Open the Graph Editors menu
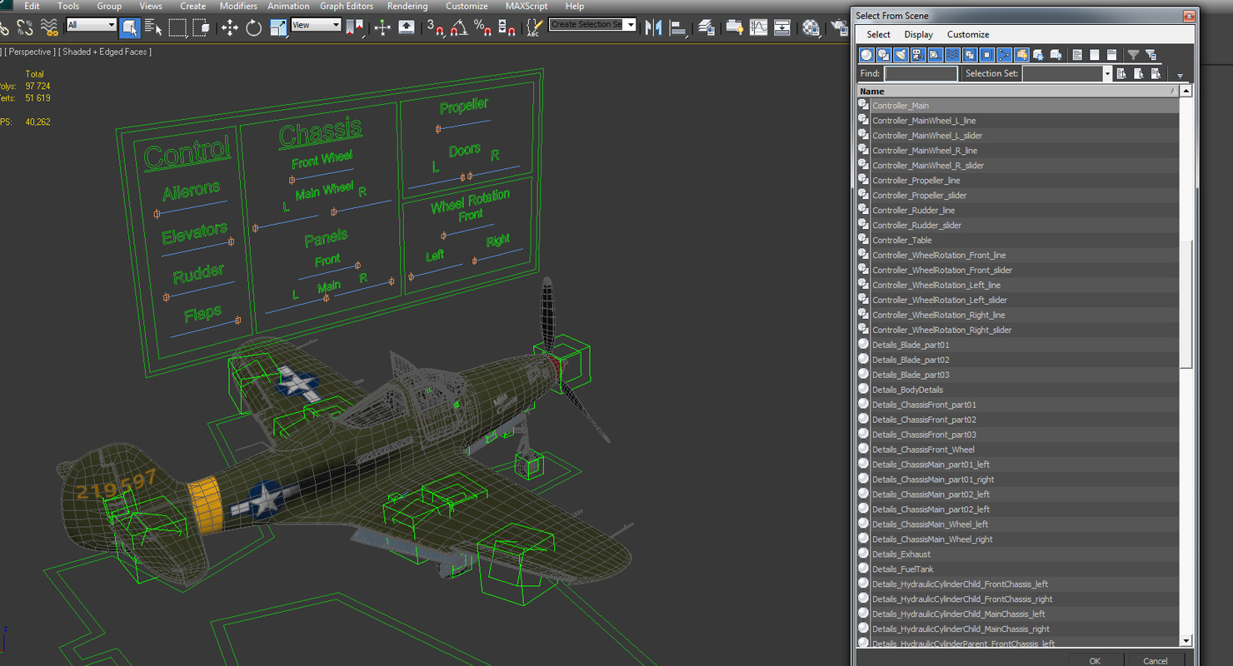 pos(347,6)
